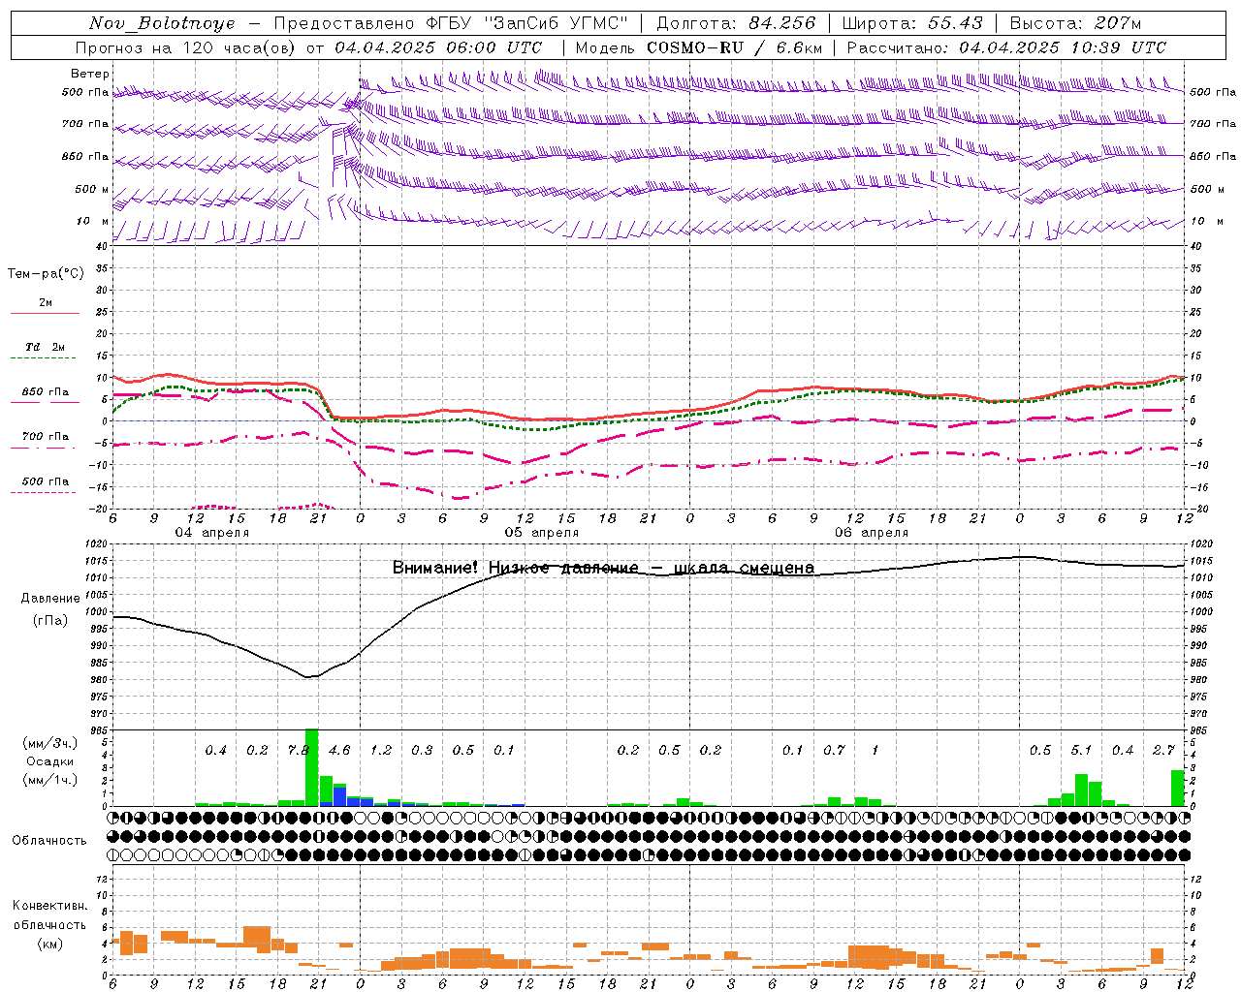Click the forecast start time 04.04.2025 06:00 UTC

pyautogui.click(x=438, y=47)
